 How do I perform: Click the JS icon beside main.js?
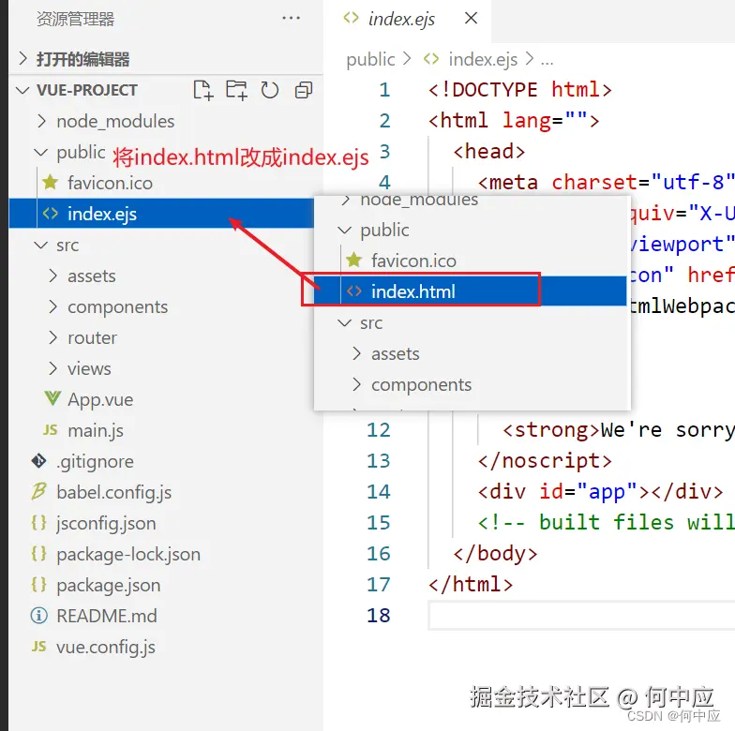click(x=51, y=430)
